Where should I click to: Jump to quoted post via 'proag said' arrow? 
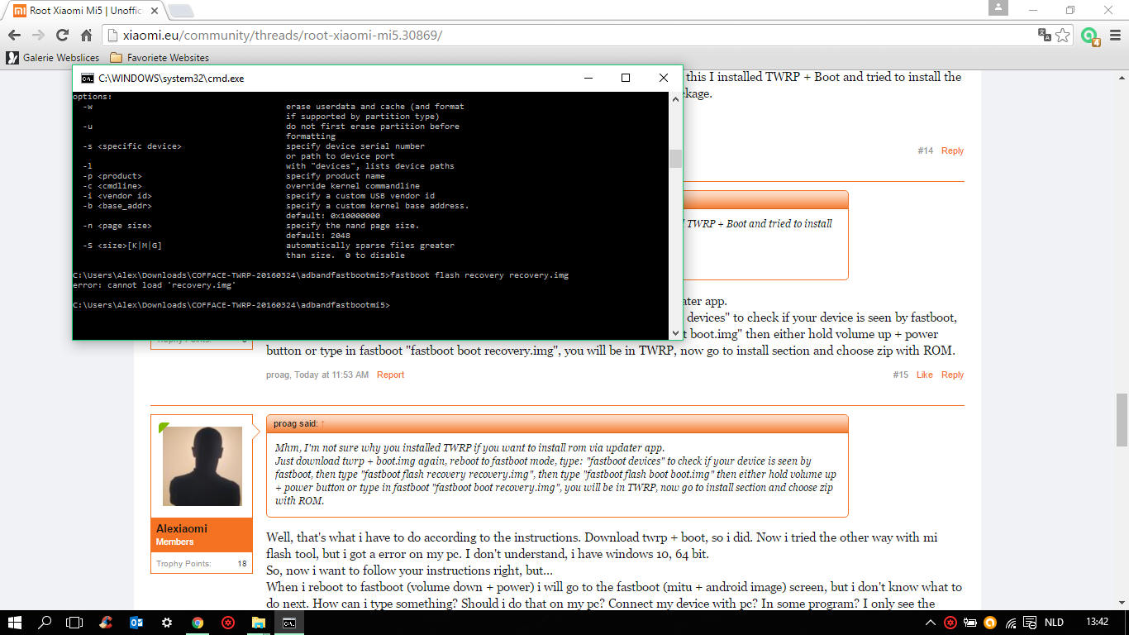tap(323, 423)
